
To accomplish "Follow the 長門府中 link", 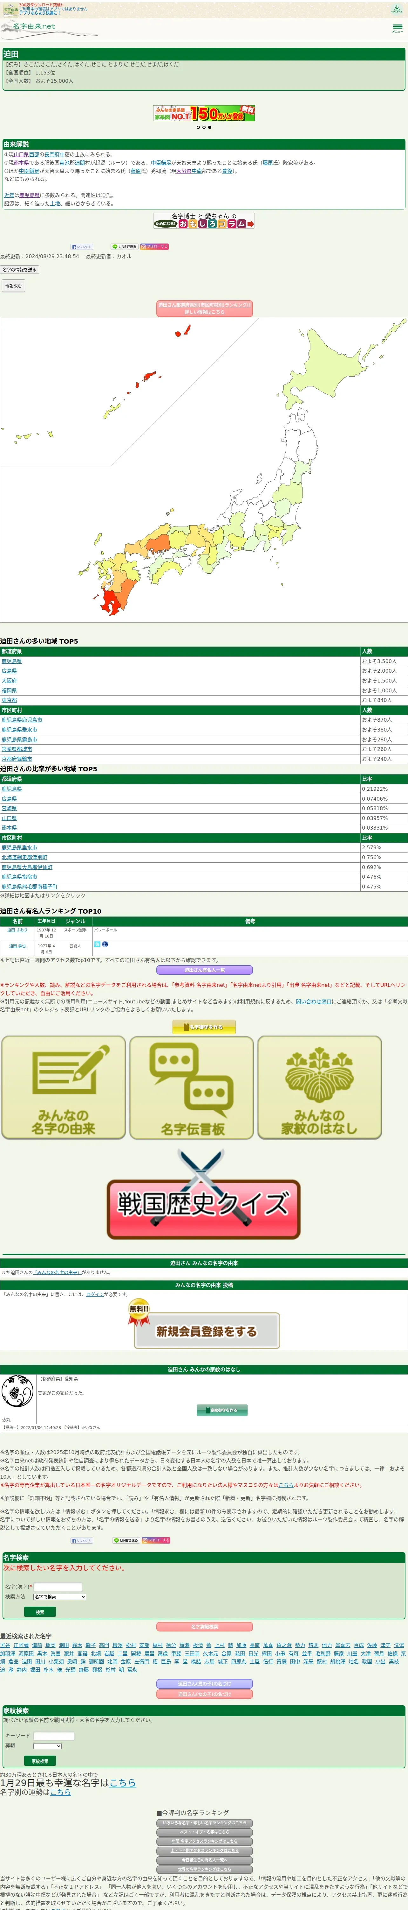I will coord(55,155).
